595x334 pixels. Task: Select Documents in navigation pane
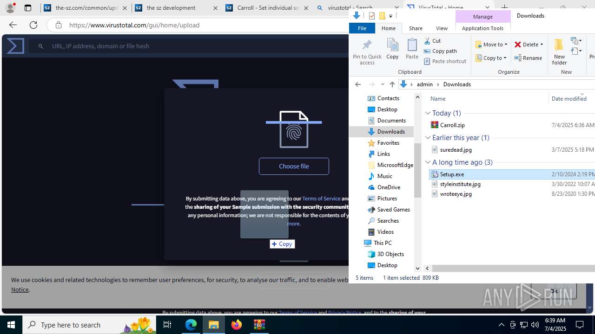tap(391, 121)
